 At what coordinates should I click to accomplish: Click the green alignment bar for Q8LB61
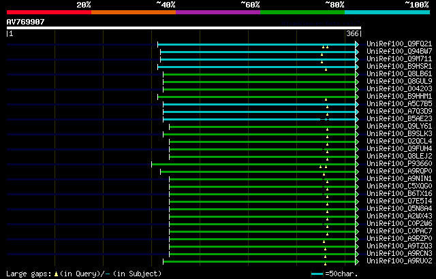(x=259, y=74)
